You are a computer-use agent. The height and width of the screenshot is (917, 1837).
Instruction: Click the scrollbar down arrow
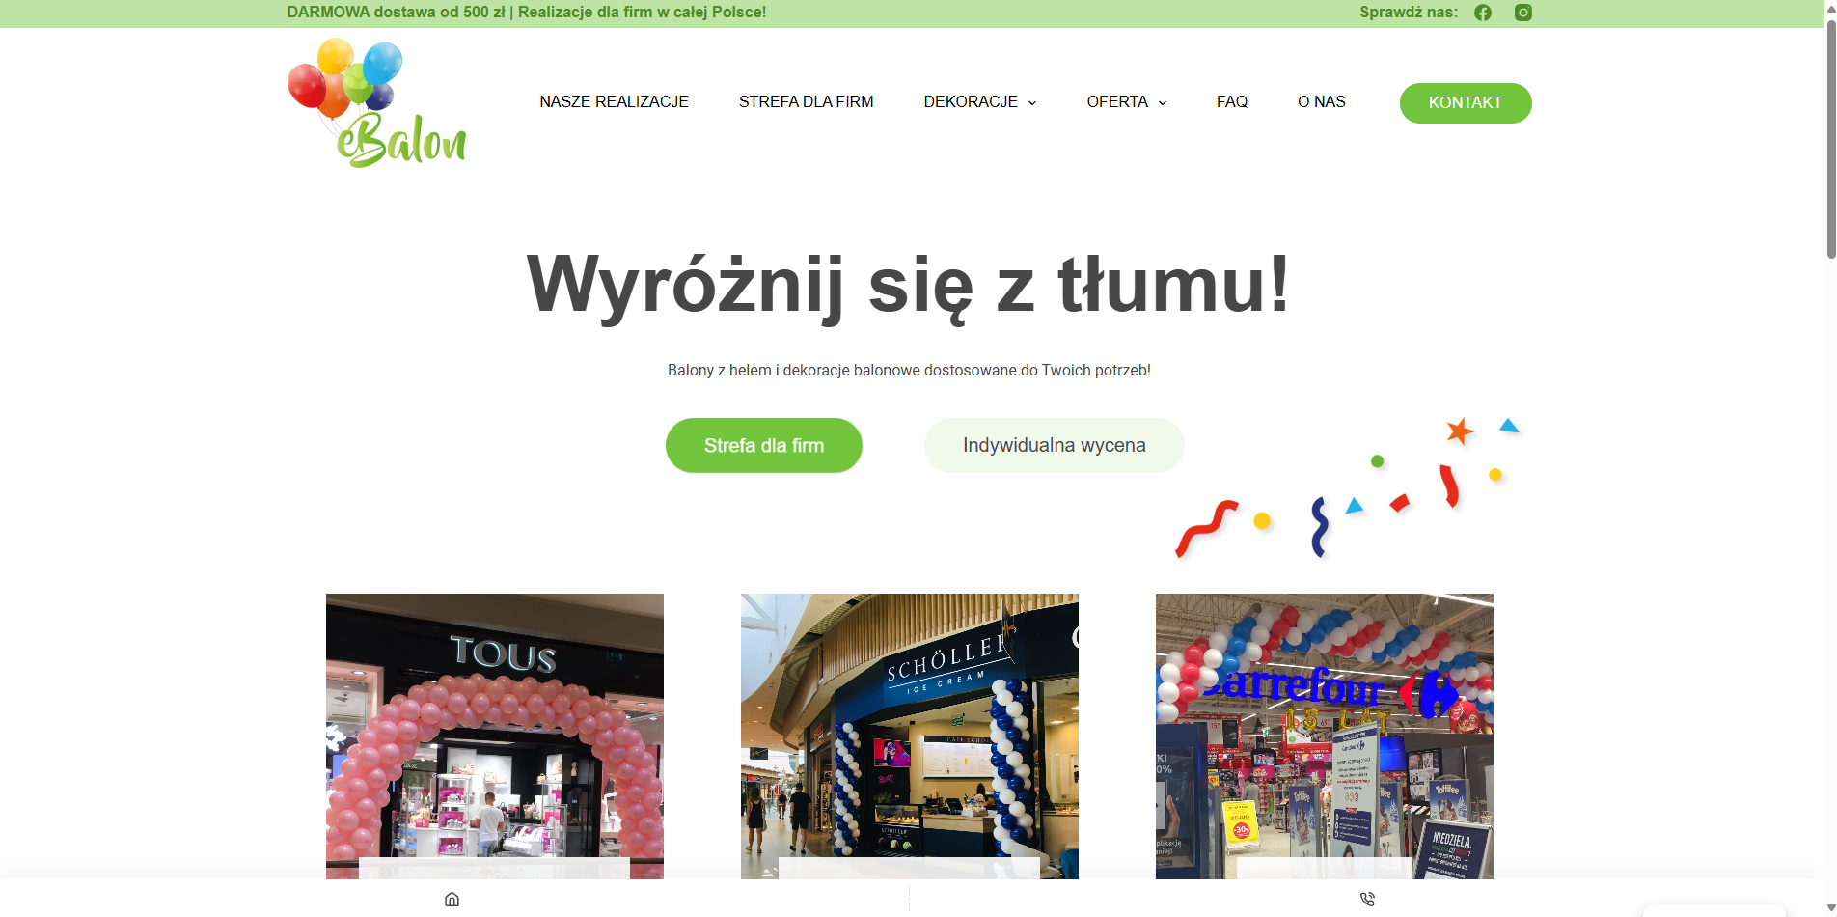(1829, 906)
